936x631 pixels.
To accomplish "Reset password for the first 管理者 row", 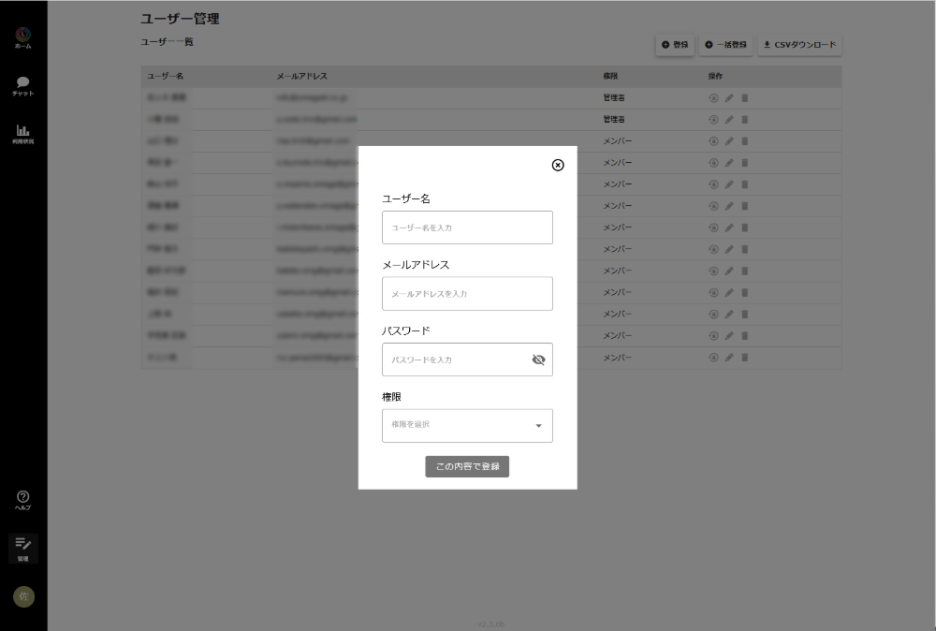I will pyautogui.click(x=713, y=98).
